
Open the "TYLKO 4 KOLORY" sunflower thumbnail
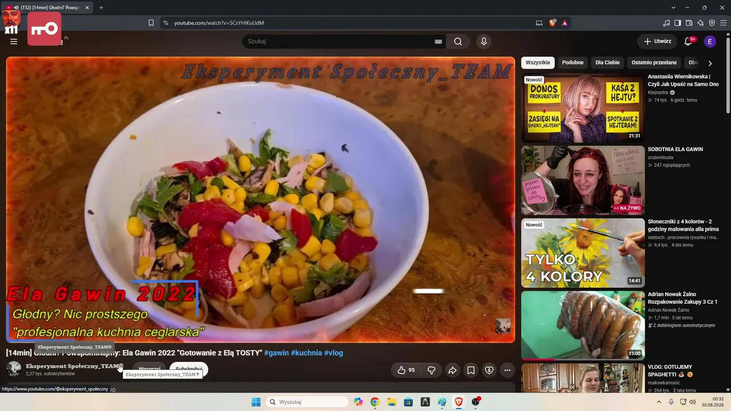(583, 253)
